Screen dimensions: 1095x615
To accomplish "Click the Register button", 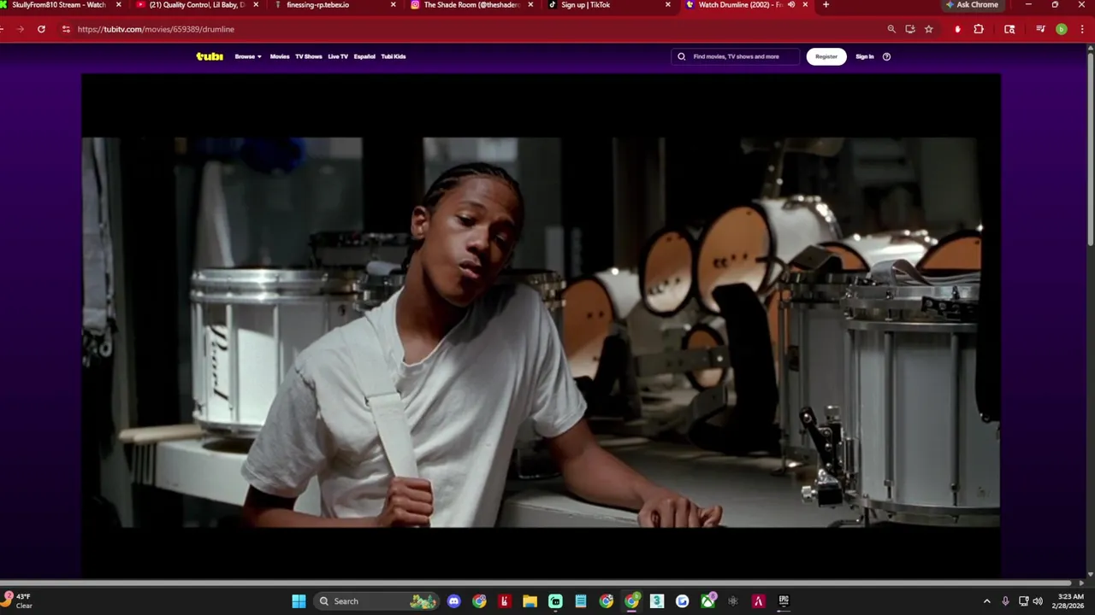I will pyautogui.click(x=826, y=56).
